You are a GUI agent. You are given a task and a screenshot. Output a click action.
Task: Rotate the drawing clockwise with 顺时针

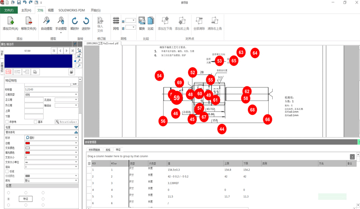pos(75,21)
